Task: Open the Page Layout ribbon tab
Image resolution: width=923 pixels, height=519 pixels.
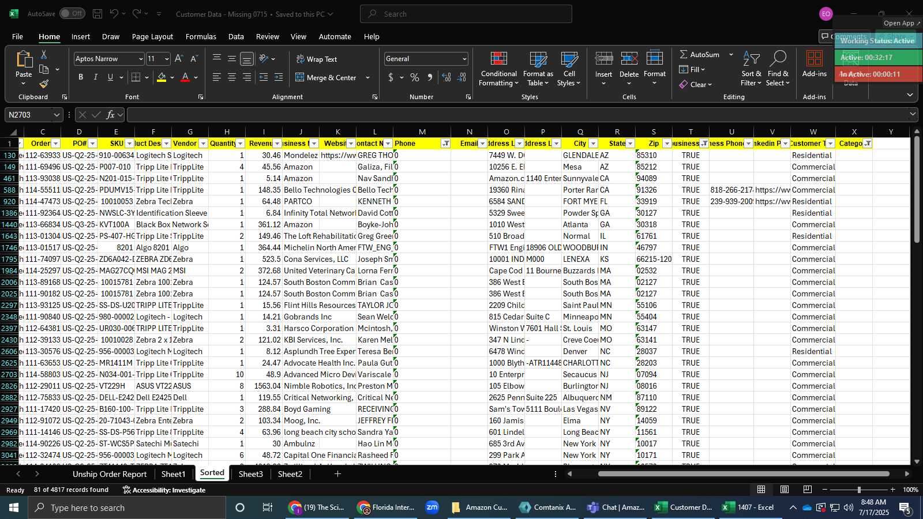Action: [152, 36]
